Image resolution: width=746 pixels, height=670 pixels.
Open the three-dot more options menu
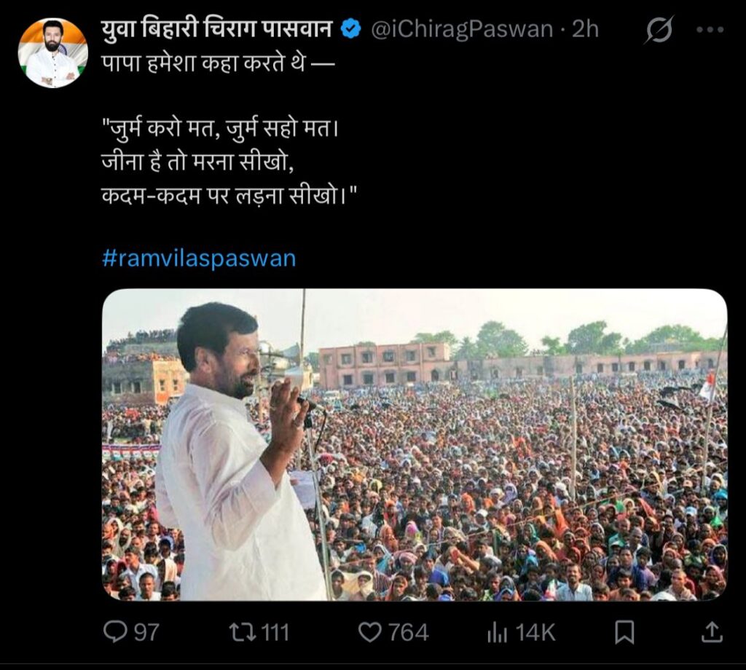click(x=710, y=31)
